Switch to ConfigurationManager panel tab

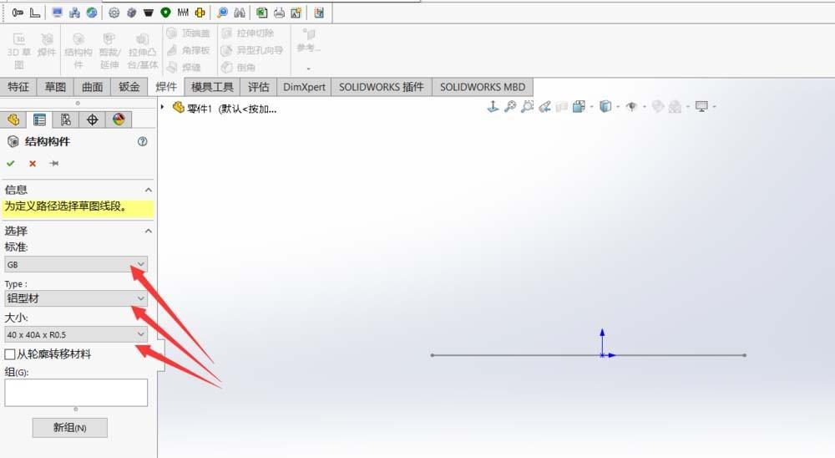click(65, 120)
